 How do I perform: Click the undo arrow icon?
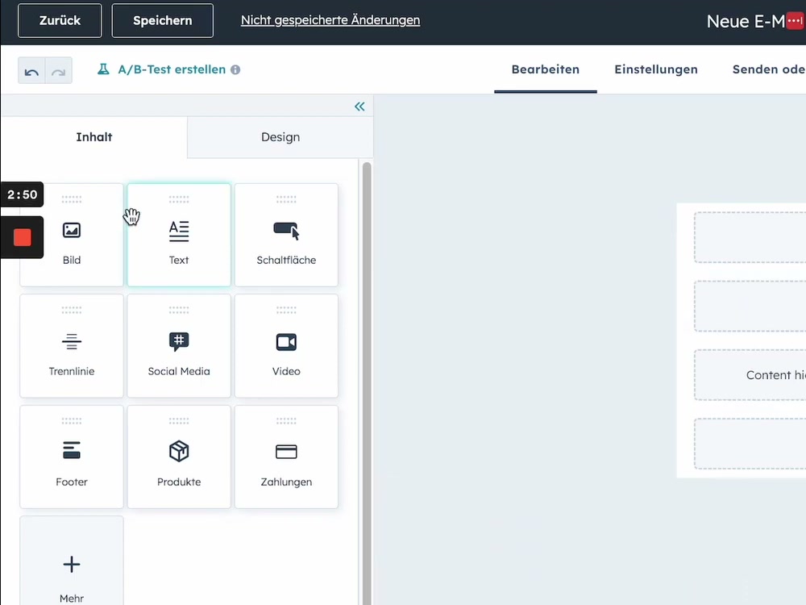tap(31, 71)
